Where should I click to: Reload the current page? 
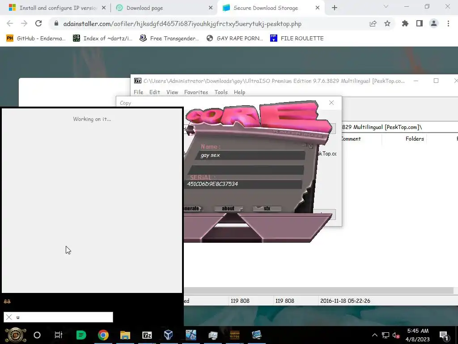click(x=38, y=24)
